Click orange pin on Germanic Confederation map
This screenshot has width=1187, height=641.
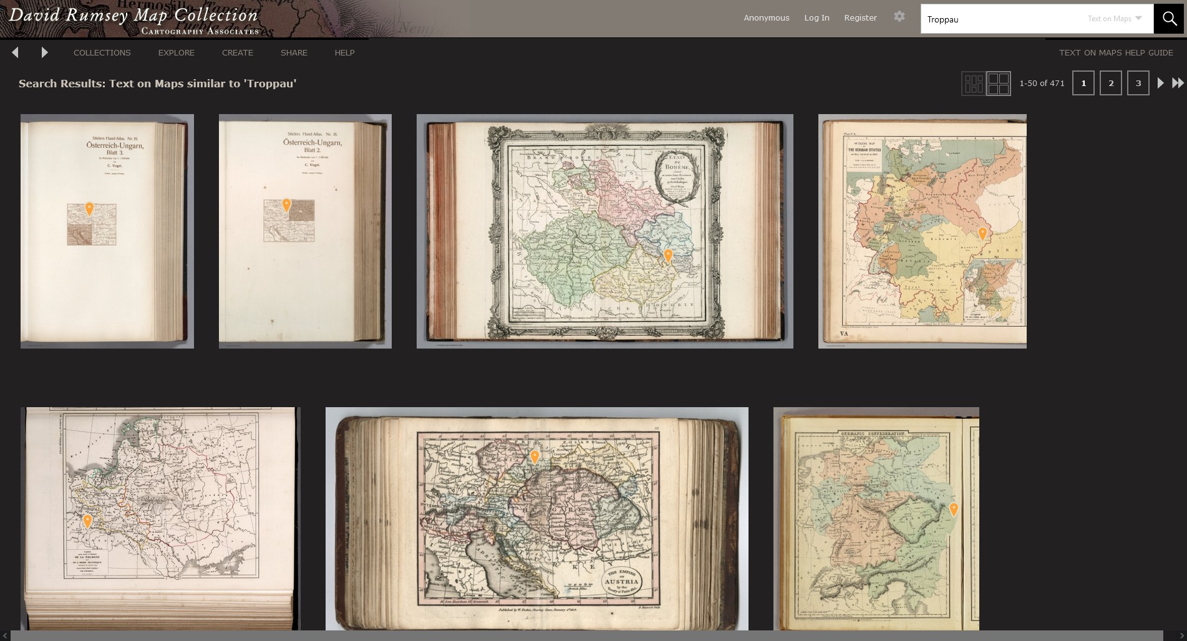(953, 509)
